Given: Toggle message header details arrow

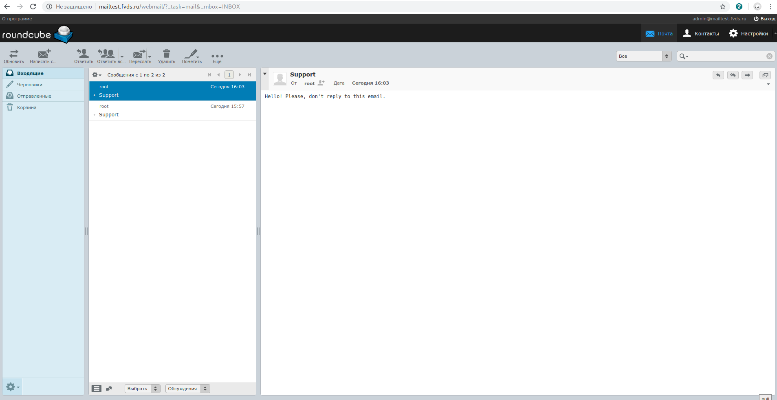Looking at the screenshot, I should (x=265, y=74).
